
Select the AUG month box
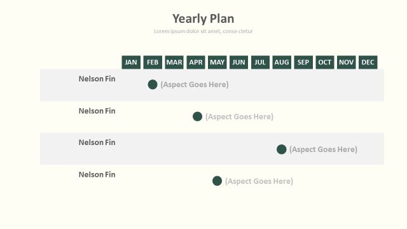click(x=282, y=62)
